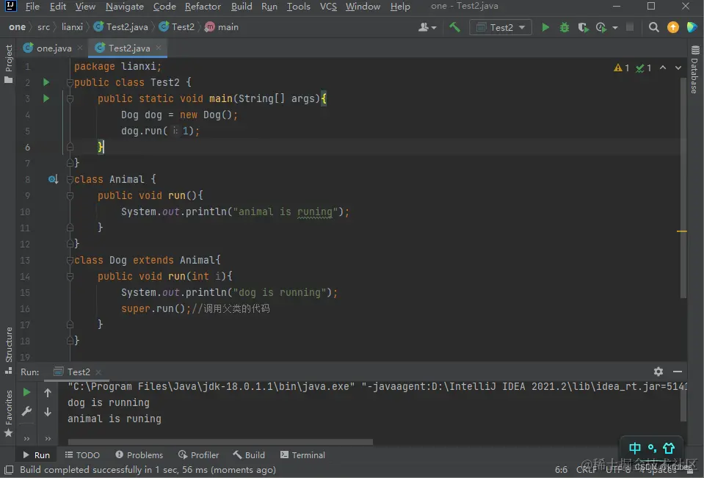Open the Test2 run configuration dropdown
The width and height of the screenshot is (704, 478).
point(500,27)
